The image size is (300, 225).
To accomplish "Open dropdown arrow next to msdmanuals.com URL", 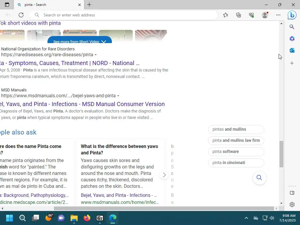I will 118,96.
